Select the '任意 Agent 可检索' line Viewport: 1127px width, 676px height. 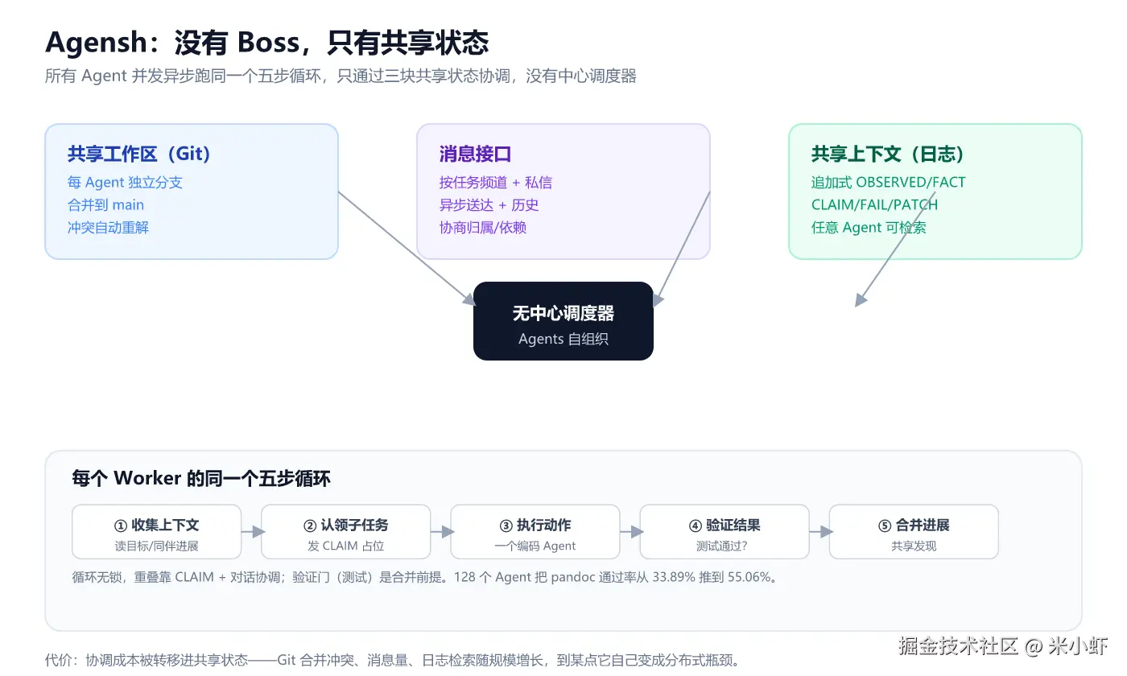point(869,228)
